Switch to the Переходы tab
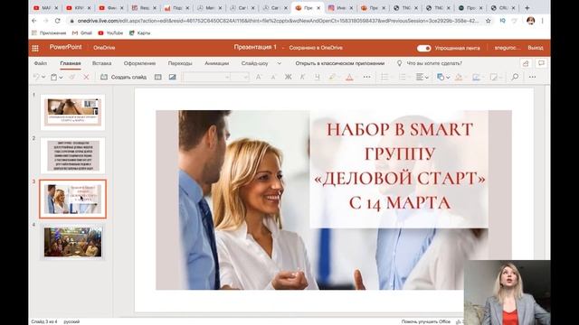Screen dimensions: 579x325 pos(180,63)
